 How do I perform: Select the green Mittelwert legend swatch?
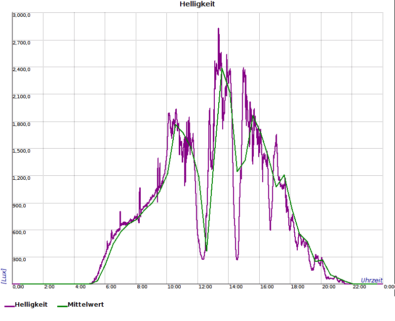tap(63, 306)
